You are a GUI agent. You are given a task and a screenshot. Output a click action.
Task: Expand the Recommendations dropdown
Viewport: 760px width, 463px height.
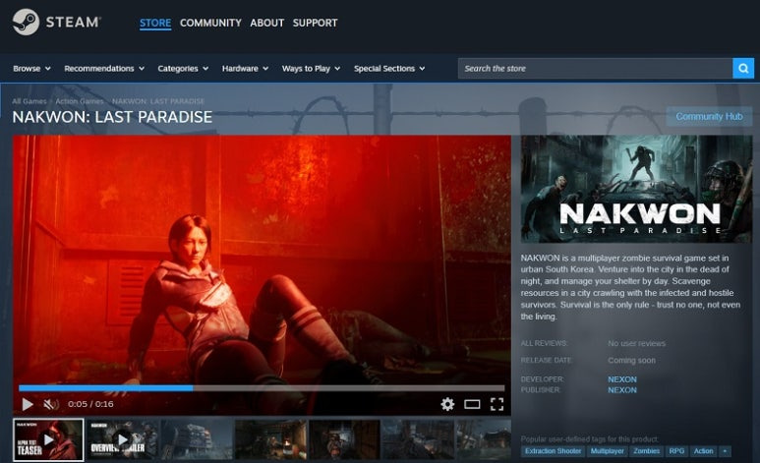coord(104,69)
